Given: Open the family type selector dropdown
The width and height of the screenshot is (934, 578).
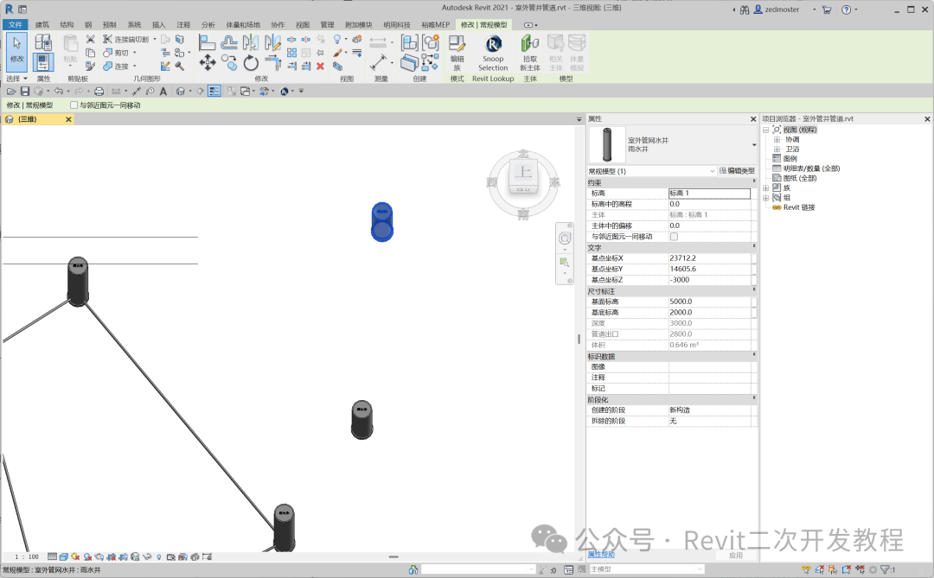Looking at the screenshot, I should click(754, 144).
